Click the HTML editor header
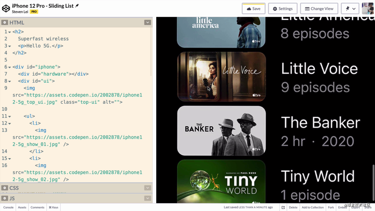Viewport: 375px width, 211px height. [76, 23]
